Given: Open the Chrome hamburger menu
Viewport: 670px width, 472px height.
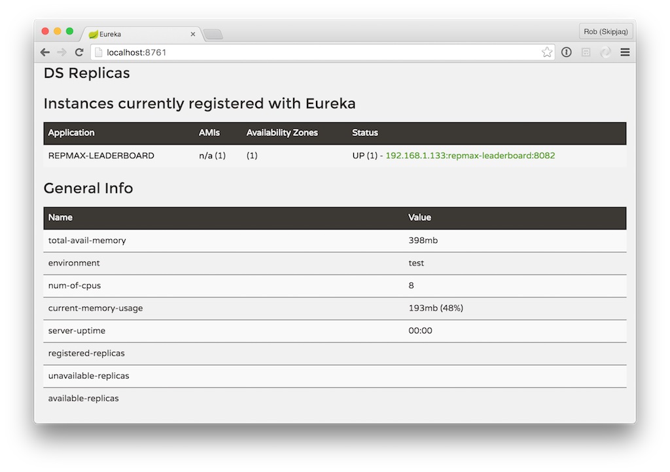Looking at the screenshot, I should tap(625, 52).
